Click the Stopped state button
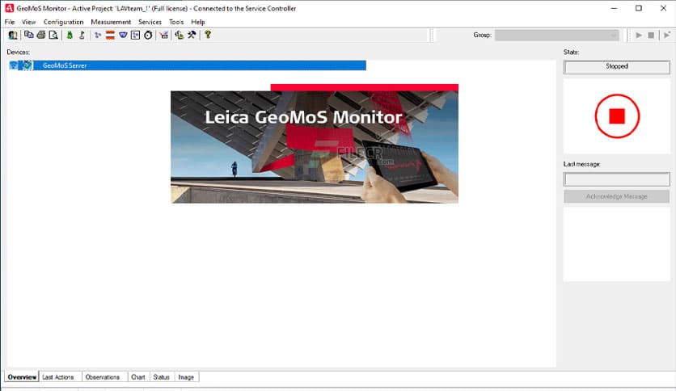This screenshot has width=676, height=391. click(616, 67)
